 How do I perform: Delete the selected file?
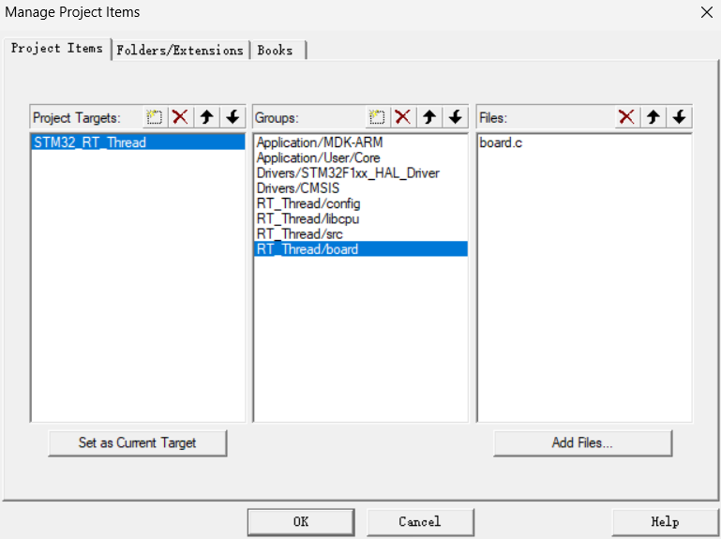(x=626, y=117)
